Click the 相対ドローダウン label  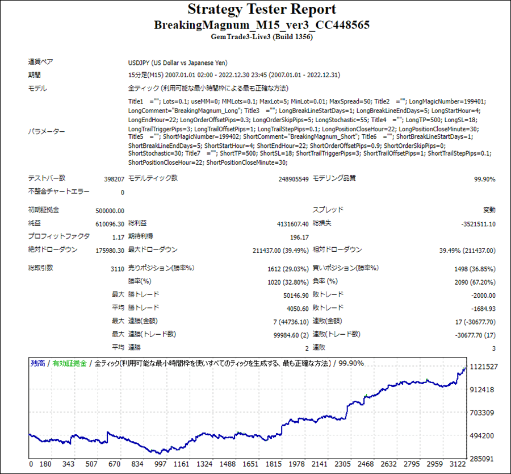337,250
